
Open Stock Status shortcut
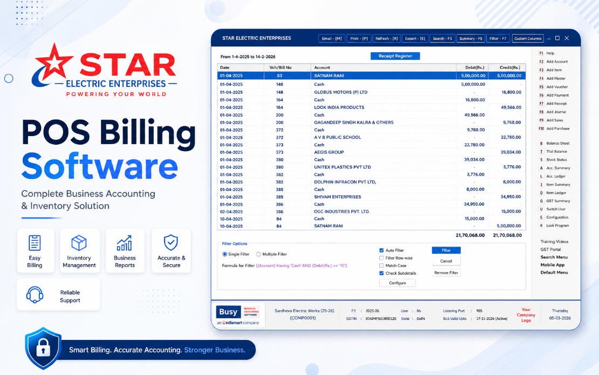pyautogui.click(x=553, y=160)
